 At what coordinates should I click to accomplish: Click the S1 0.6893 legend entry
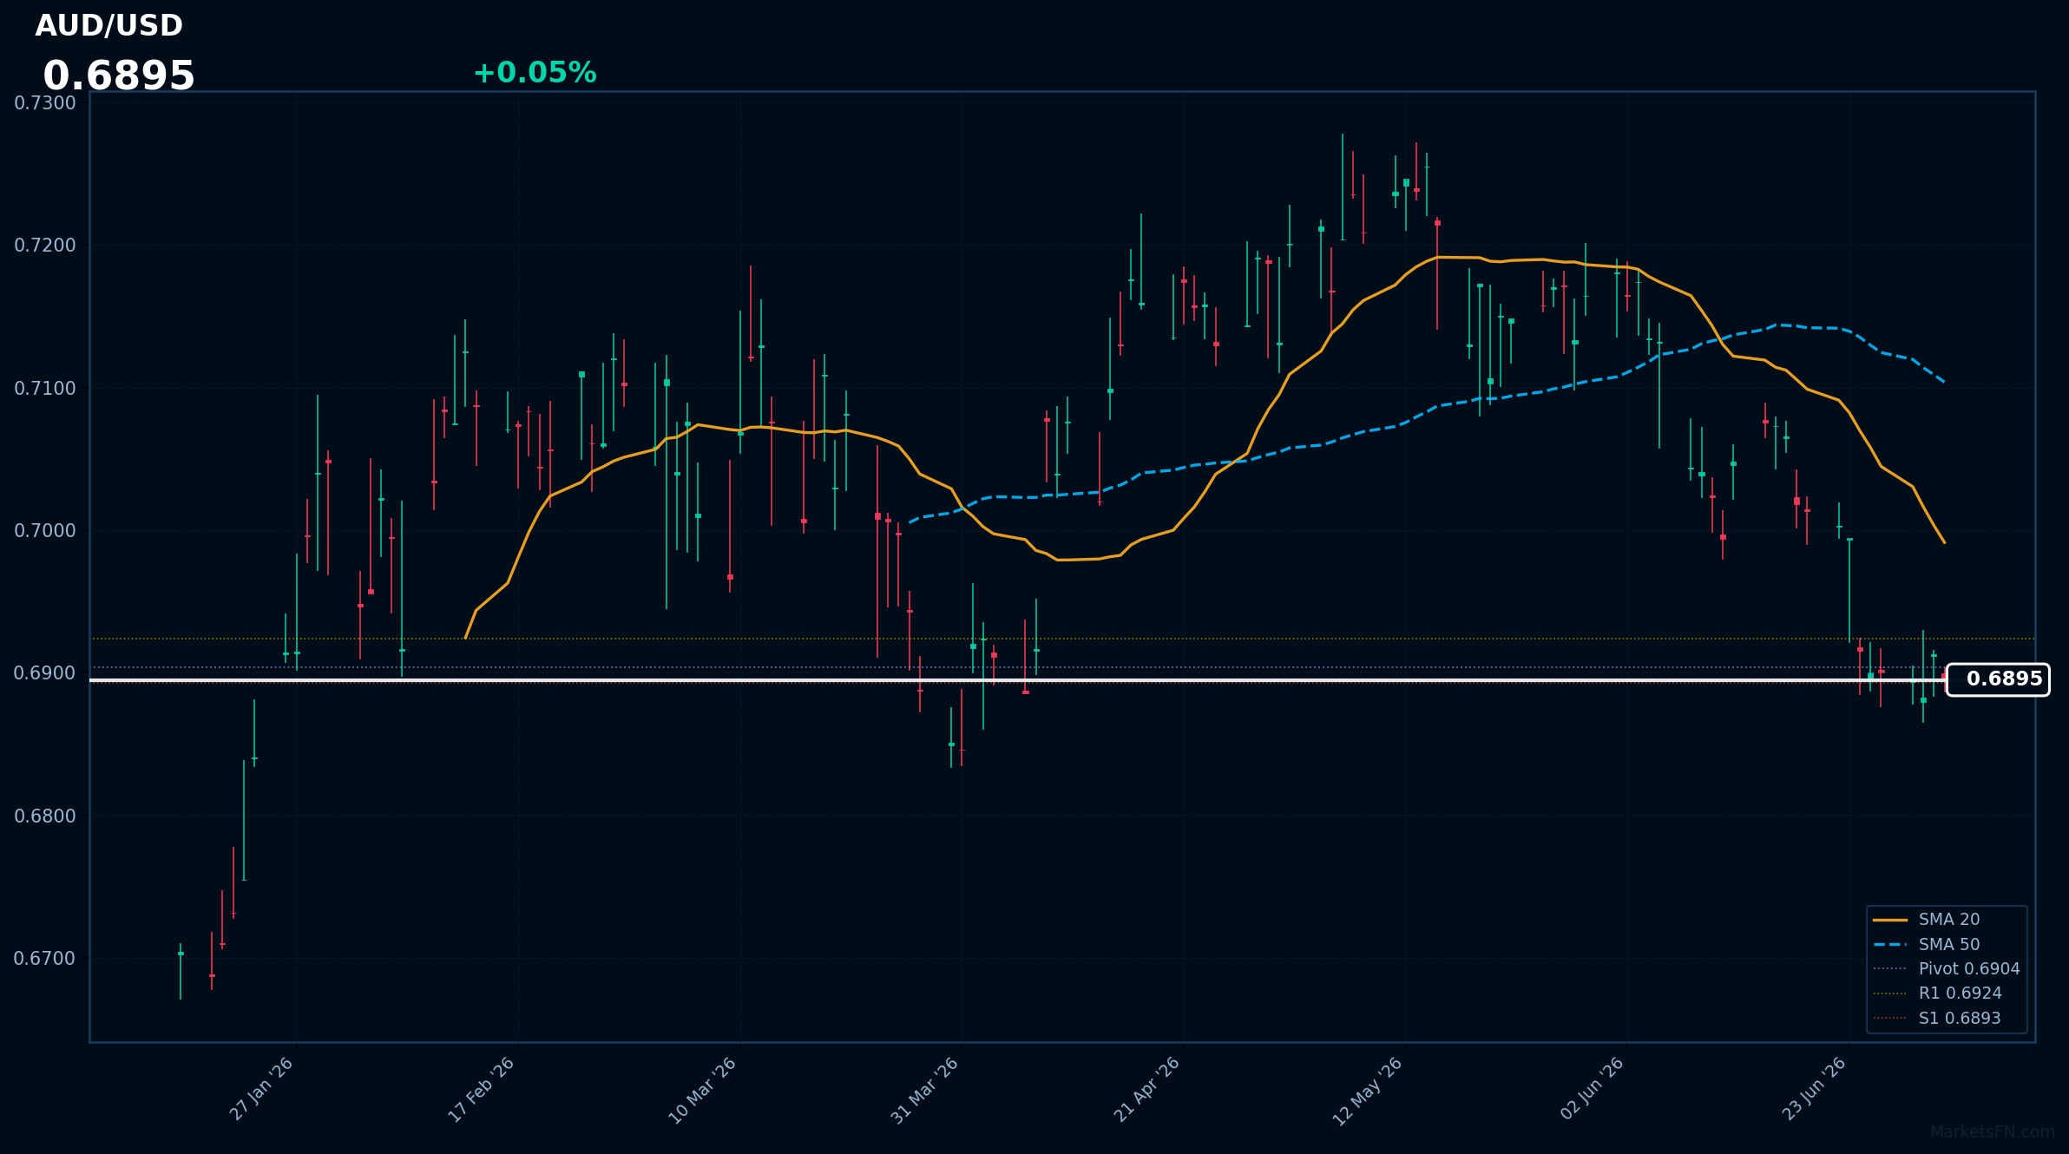pyautogui.click(x=1937, y=1018)
